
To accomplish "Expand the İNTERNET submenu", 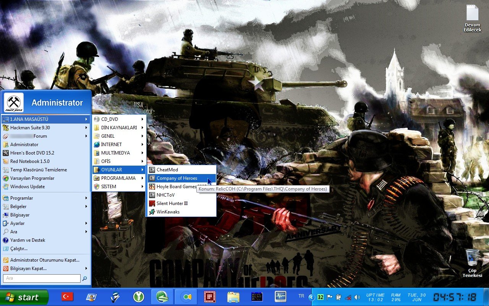I will pyautogui.click(x=119, y=145).
